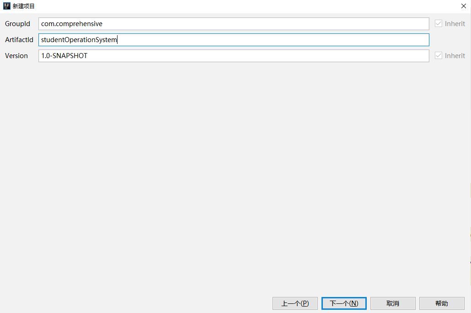Click the Version label
This screenshot has width=471, height=313.
[16, 56]
